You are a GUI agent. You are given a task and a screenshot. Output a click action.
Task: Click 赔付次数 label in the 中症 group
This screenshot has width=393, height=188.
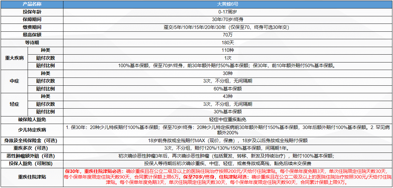(46, 81)
